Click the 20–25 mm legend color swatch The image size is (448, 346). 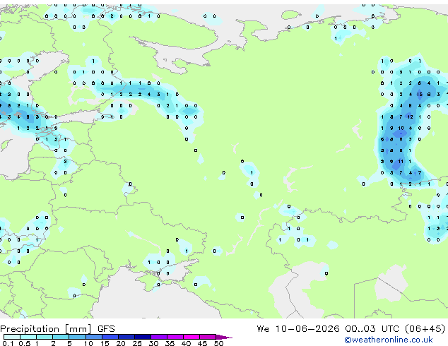(126, 337)
